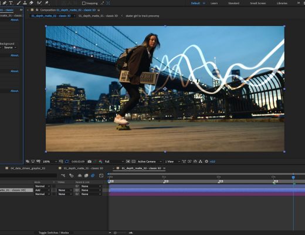Click the Reset Exposure icon
The height and width of the screenshot is (235, 305).
[206, 162]
